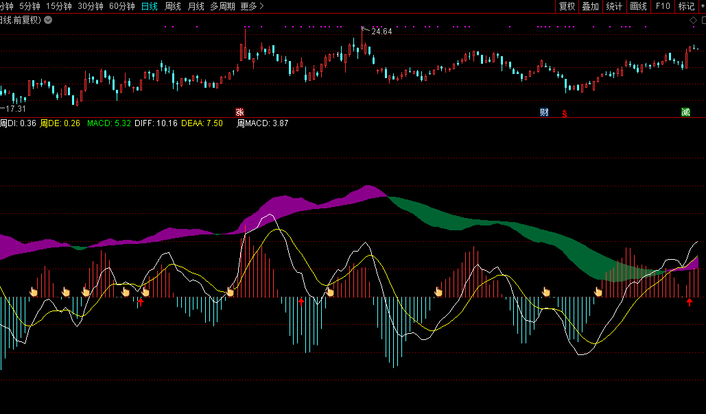Viewport: 706px width, 414px height.
Task: Switch to 周线 weekly chart
Action: click(x=173, y=6)
